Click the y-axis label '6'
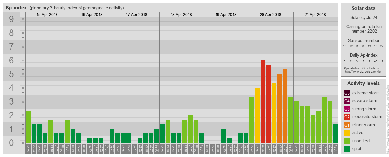Image resolution: width=389 pixels, height=157 pixels. click(x=11, y=60)
